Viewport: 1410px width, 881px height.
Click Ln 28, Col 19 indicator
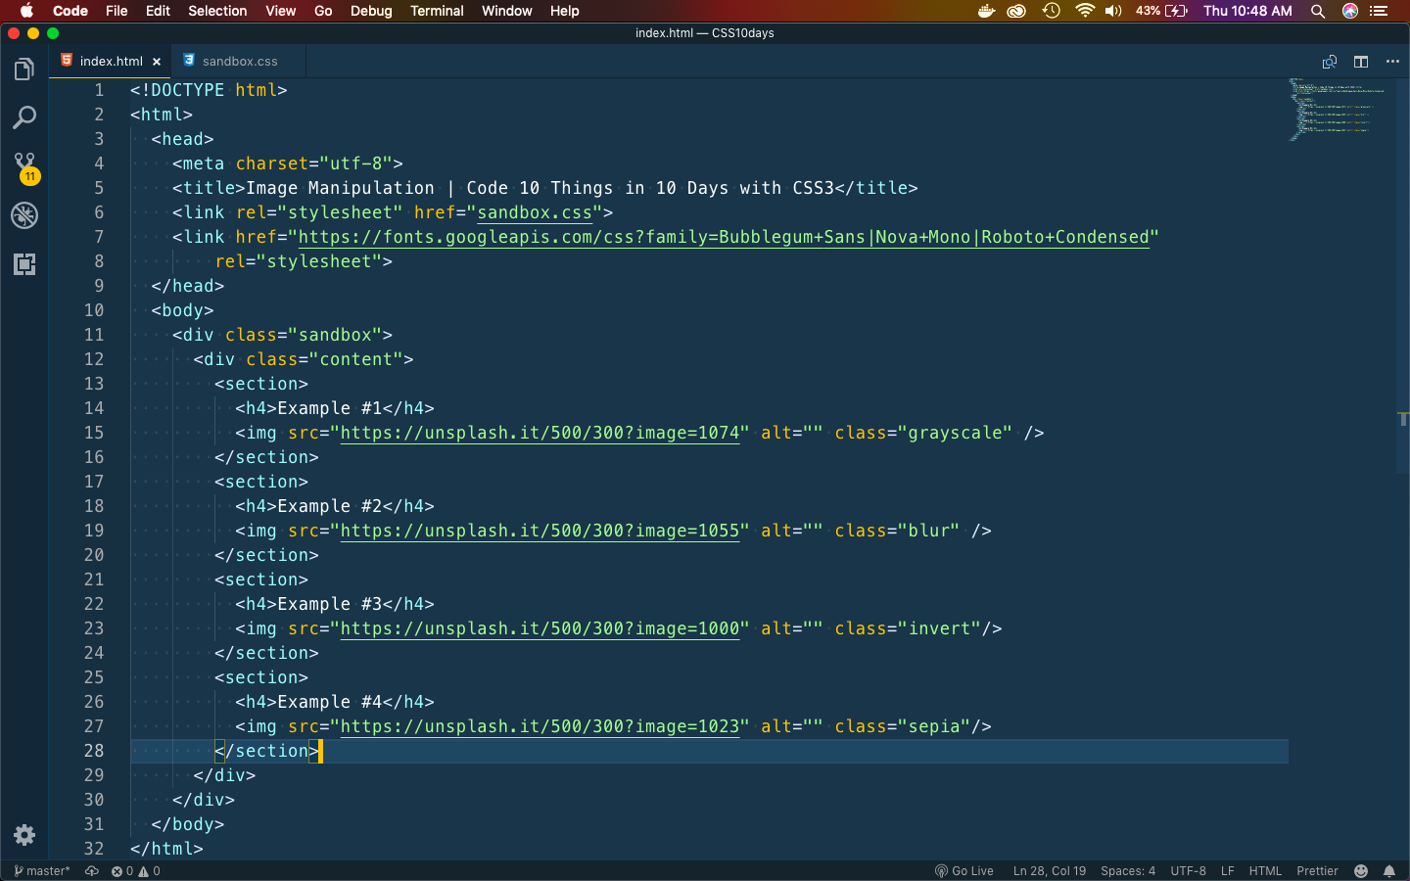click(x=1050, y=871)
